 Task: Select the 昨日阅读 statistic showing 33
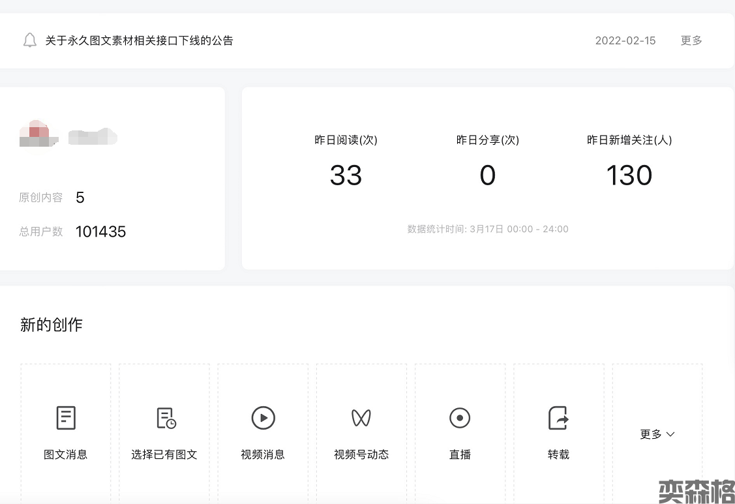click(346, 175)
